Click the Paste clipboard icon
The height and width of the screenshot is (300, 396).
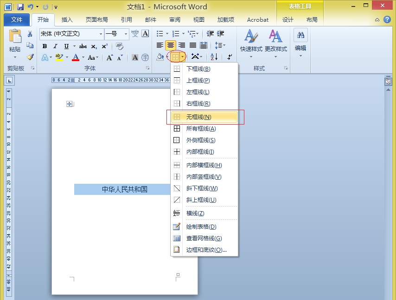click(x=15, y=37)
